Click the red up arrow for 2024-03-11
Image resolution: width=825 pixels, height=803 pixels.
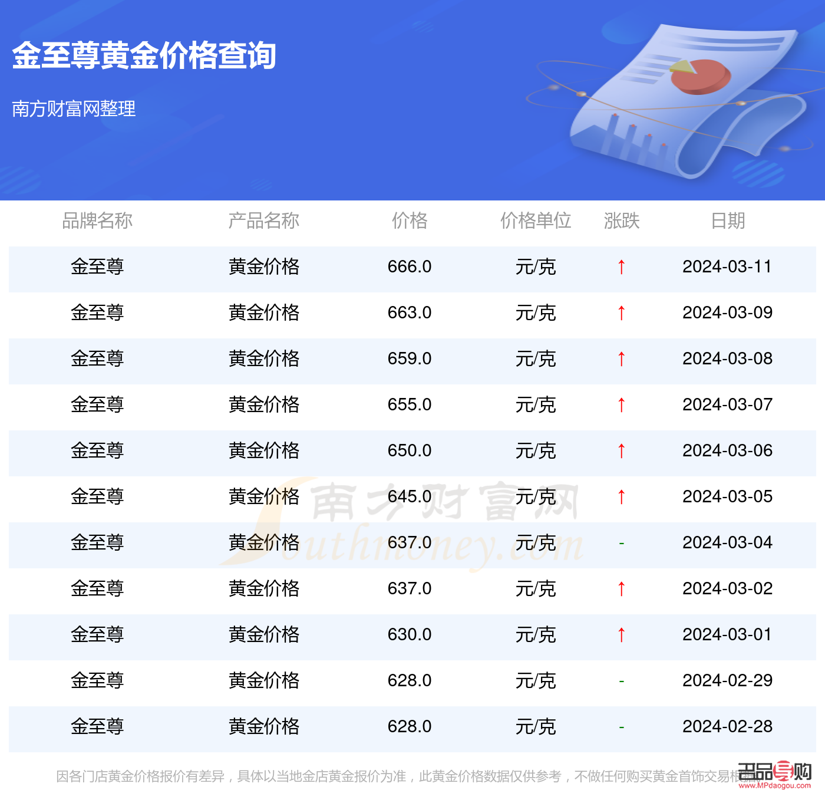click(x=621, y=267)
